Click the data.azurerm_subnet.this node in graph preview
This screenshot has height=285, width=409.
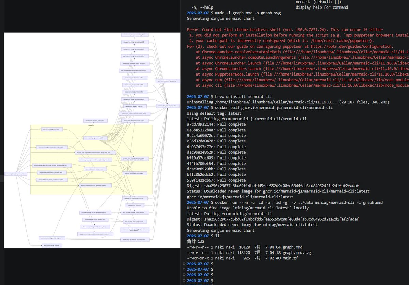coord(135,205)
